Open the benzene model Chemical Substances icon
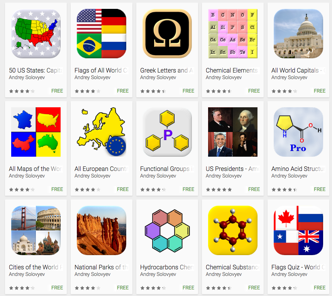This screenshot has width=332, height=296. [233, 230]
